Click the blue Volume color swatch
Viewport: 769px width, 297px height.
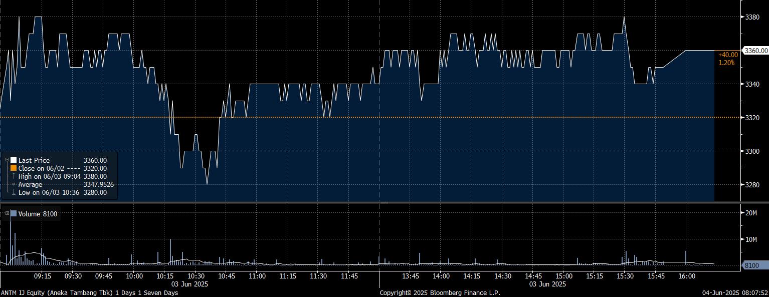[x=14, y=214]
